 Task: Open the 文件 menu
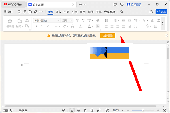(8, 12)
